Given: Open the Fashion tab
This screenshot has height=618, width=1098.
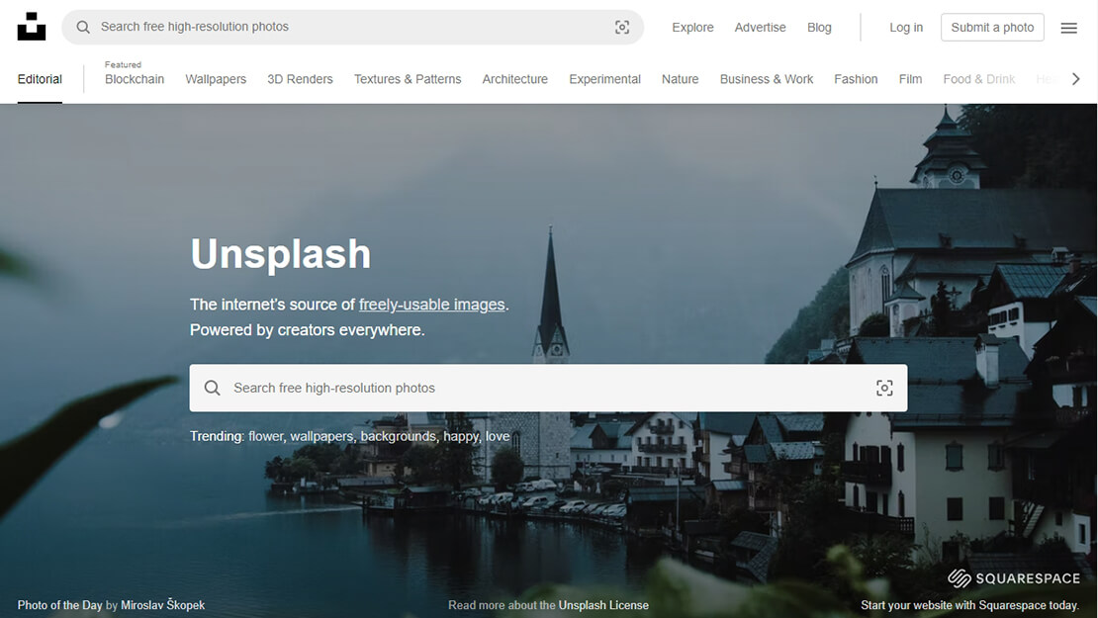Looking at the screenshot, I should point(856,79).
